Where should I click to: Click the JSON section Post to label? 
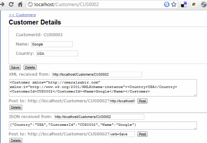(x=59, y=134)
